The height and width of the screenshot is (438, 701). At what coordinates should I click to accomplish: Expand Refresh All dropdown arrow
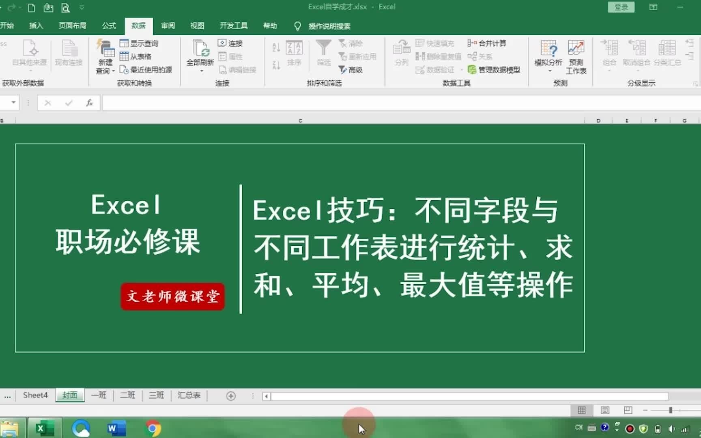coord(201,71)
